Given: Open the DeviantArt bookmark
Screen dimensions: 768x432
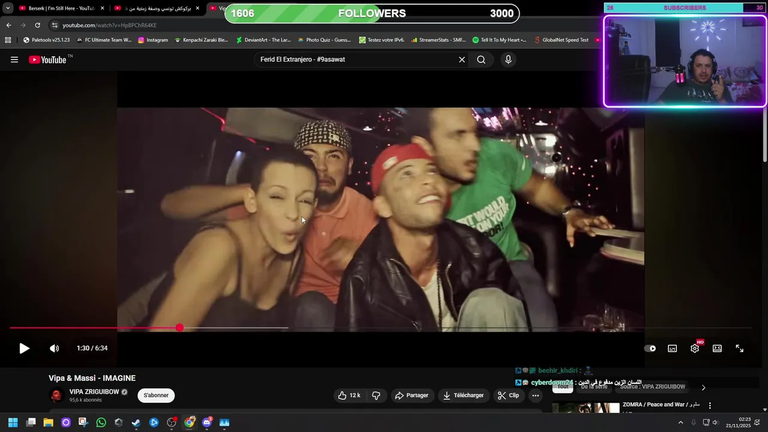Looking at the screenshot, I should click(263, 40).
